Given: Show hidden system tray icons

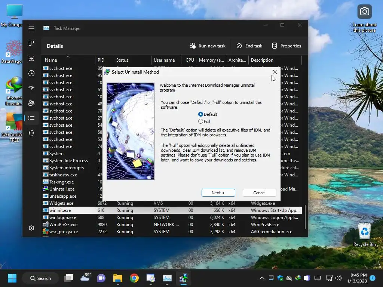Looking at the screenshot, I should pos(262,278).
